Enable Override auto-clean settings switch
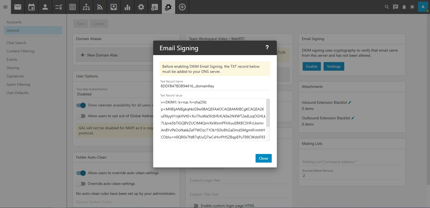Viewport: 430px width, 208px height. coord(81,184)
